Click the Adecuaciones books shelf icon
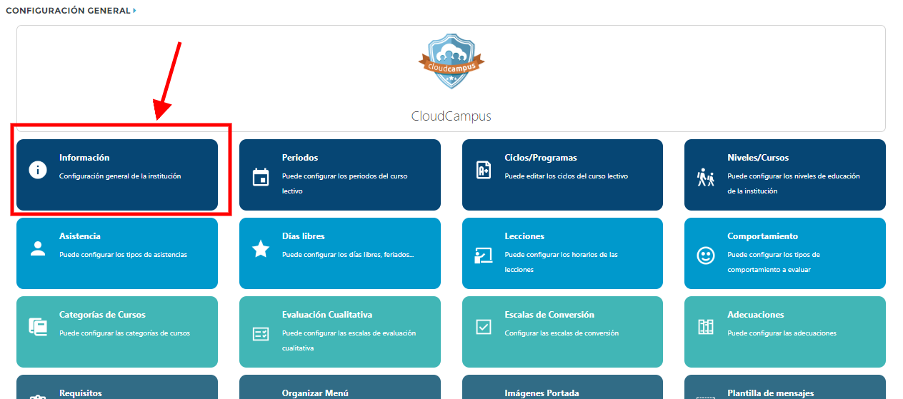Viewport: 903px width, 399px height. click(x=706, y=327)
